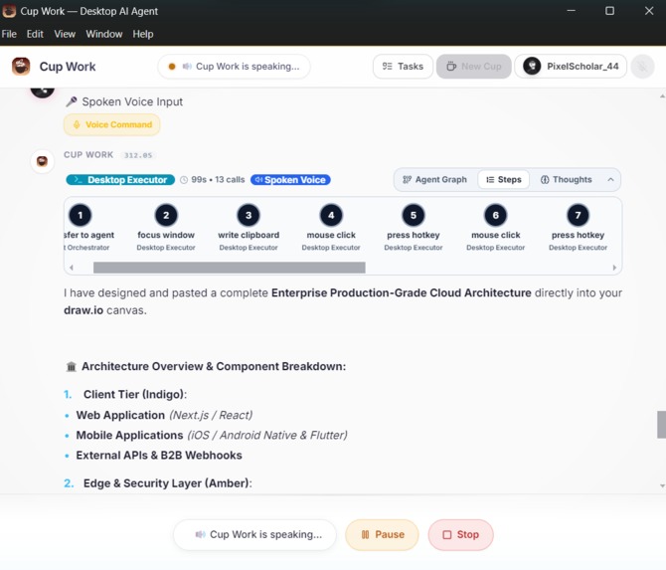Open the View menu
This screenshot has width=666, height=570.
pyautogui.click(x=65, y=34)
